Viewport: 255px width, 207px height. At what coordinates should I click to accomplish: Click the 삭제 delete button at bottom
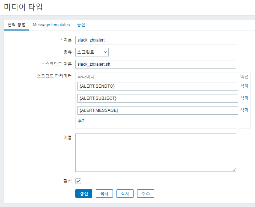[125, 194]
